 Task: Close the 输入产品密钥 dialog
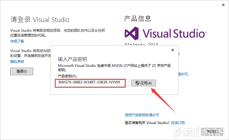click(173, 50)
